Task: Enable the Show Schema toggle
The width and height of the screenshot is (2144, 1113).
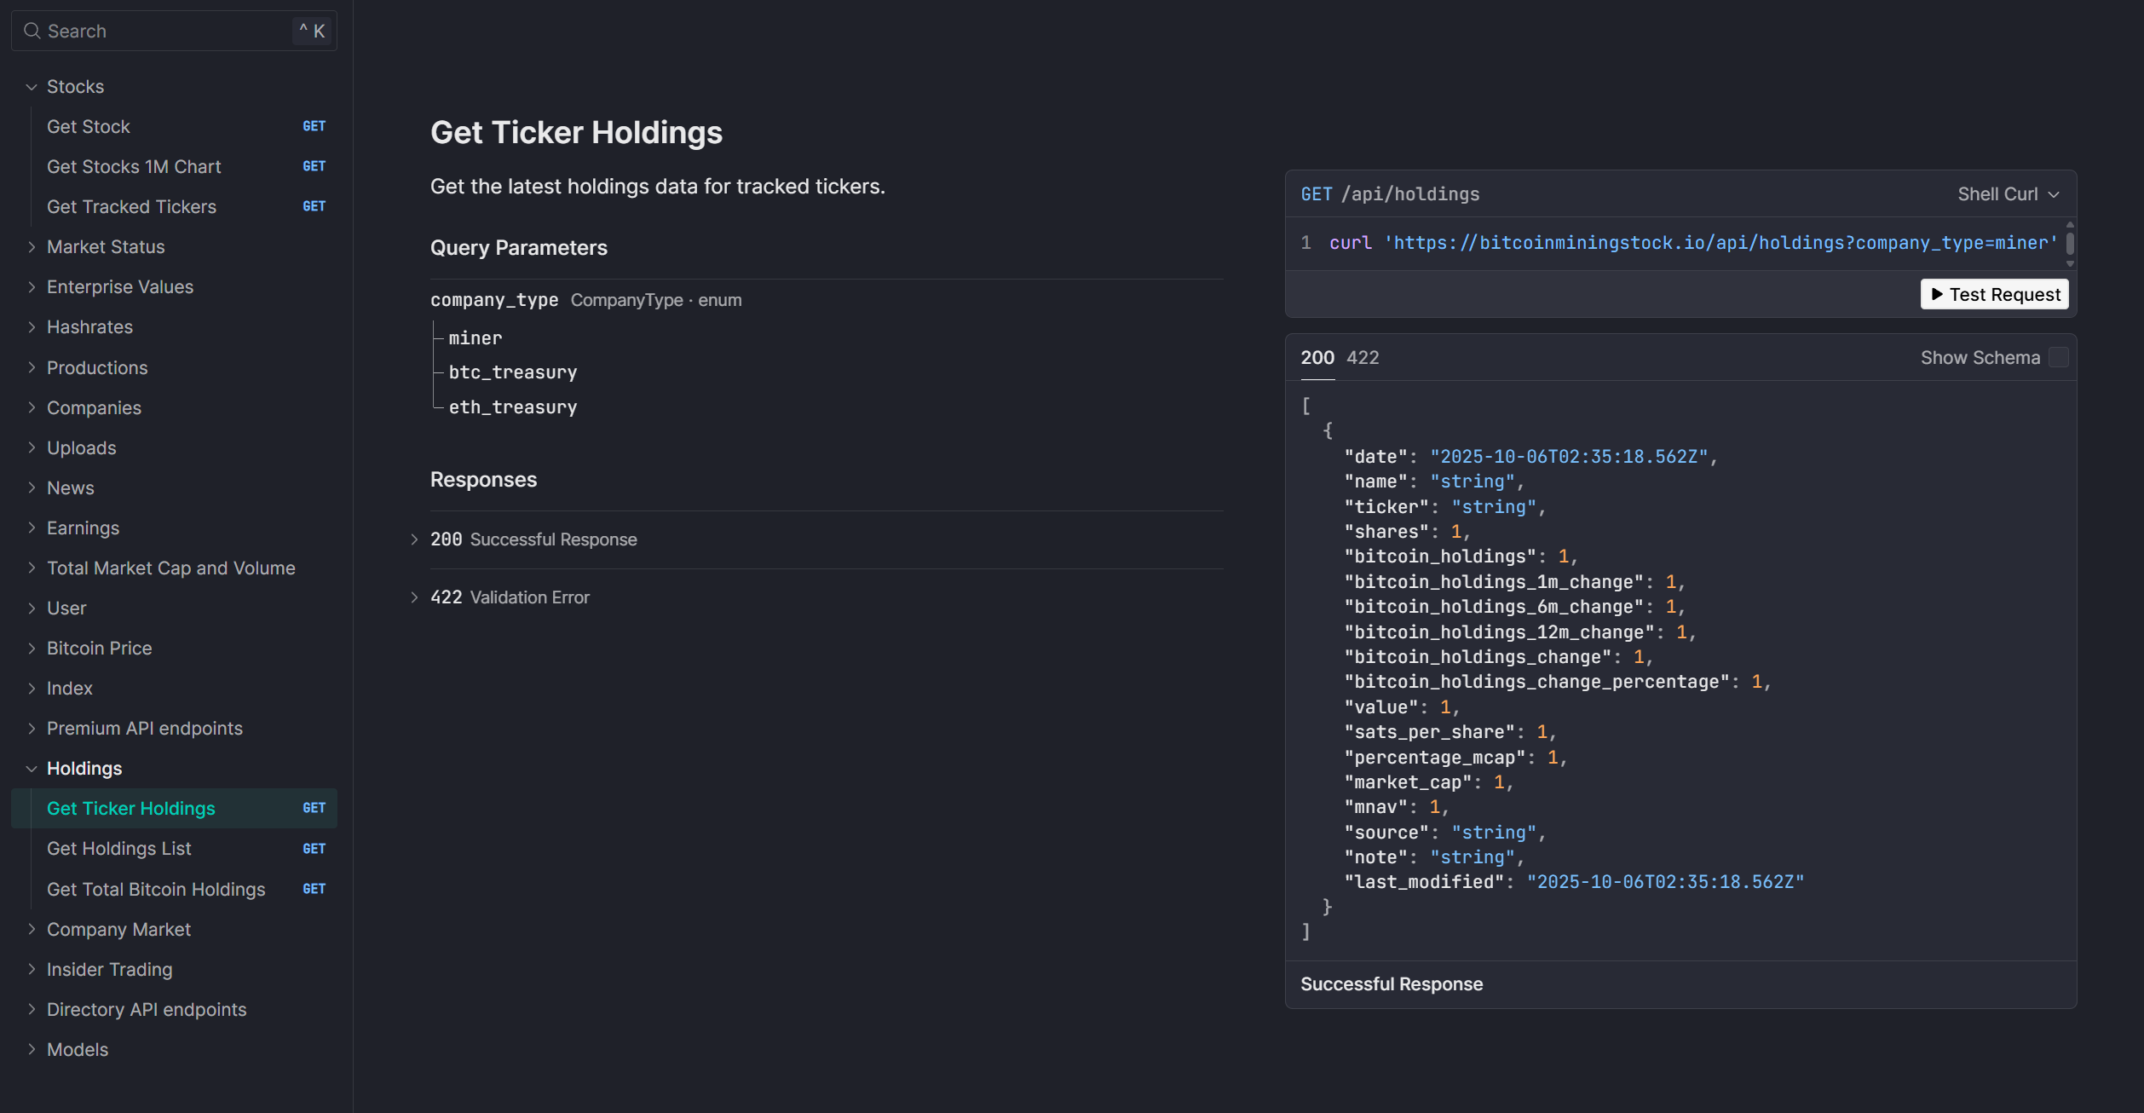Action: point(2060,357)
